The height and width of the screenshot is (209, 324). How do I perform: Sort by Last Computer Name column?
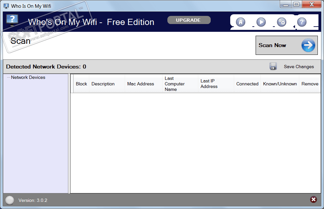click(x=180, y=84)
